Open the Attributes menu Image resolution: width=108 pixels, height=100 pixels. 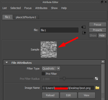[41, 8]
